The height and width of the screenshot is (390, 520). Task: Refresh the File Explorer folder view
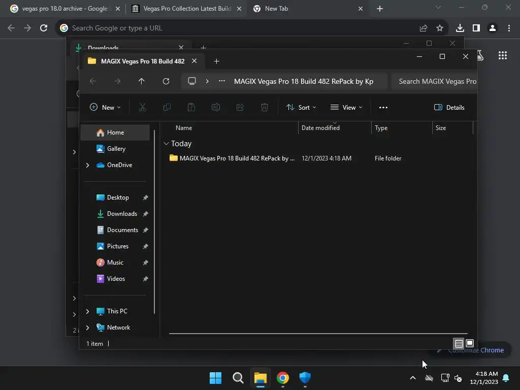point(166,81)
